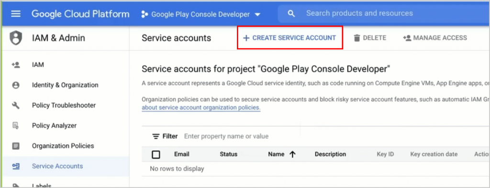Click the Organization Policies list icon
490x188 pixels.
[x=16, y=146]
